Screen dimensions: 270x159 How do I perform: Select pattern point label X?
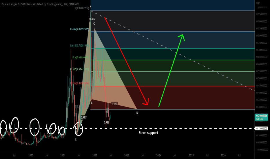click(76, 140)
